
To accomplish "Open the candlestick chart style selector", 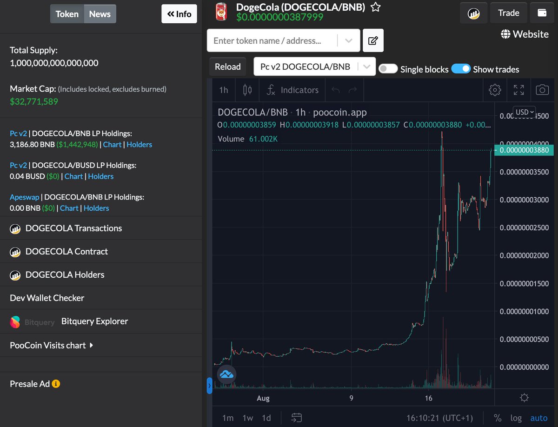I will 247,90.
